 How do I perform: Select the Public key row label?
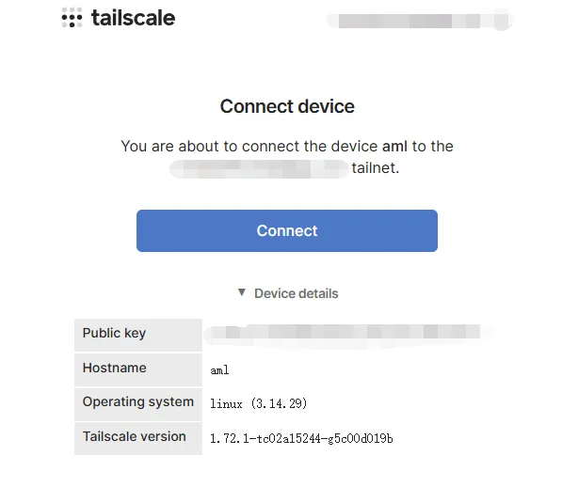pos(114,333)
